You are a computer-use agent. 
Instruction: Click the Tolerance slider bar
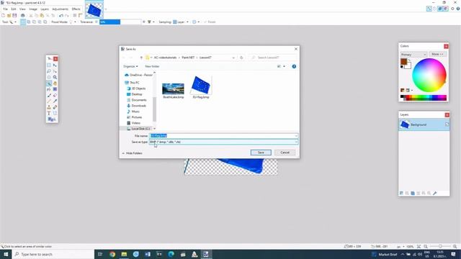[x=120, y=22]
